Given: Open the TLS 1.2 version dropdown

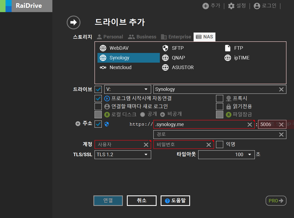Looking at the screenshot, I should 123,155.
